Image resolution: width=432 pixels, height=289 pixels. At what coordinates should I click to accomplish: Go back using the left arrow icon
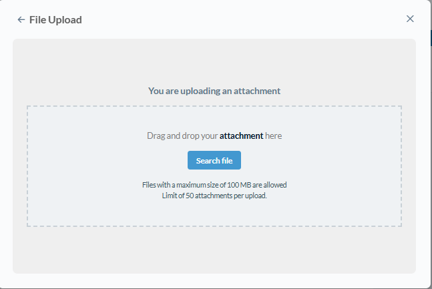21,19
